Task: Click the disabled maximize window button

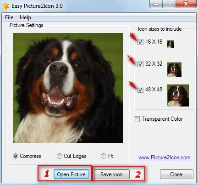Action: pos(168,4)
